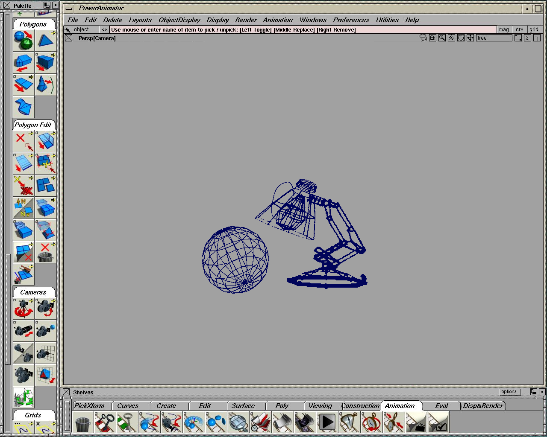
Task: Open the Preferences menu
Action: coord(351,20)
